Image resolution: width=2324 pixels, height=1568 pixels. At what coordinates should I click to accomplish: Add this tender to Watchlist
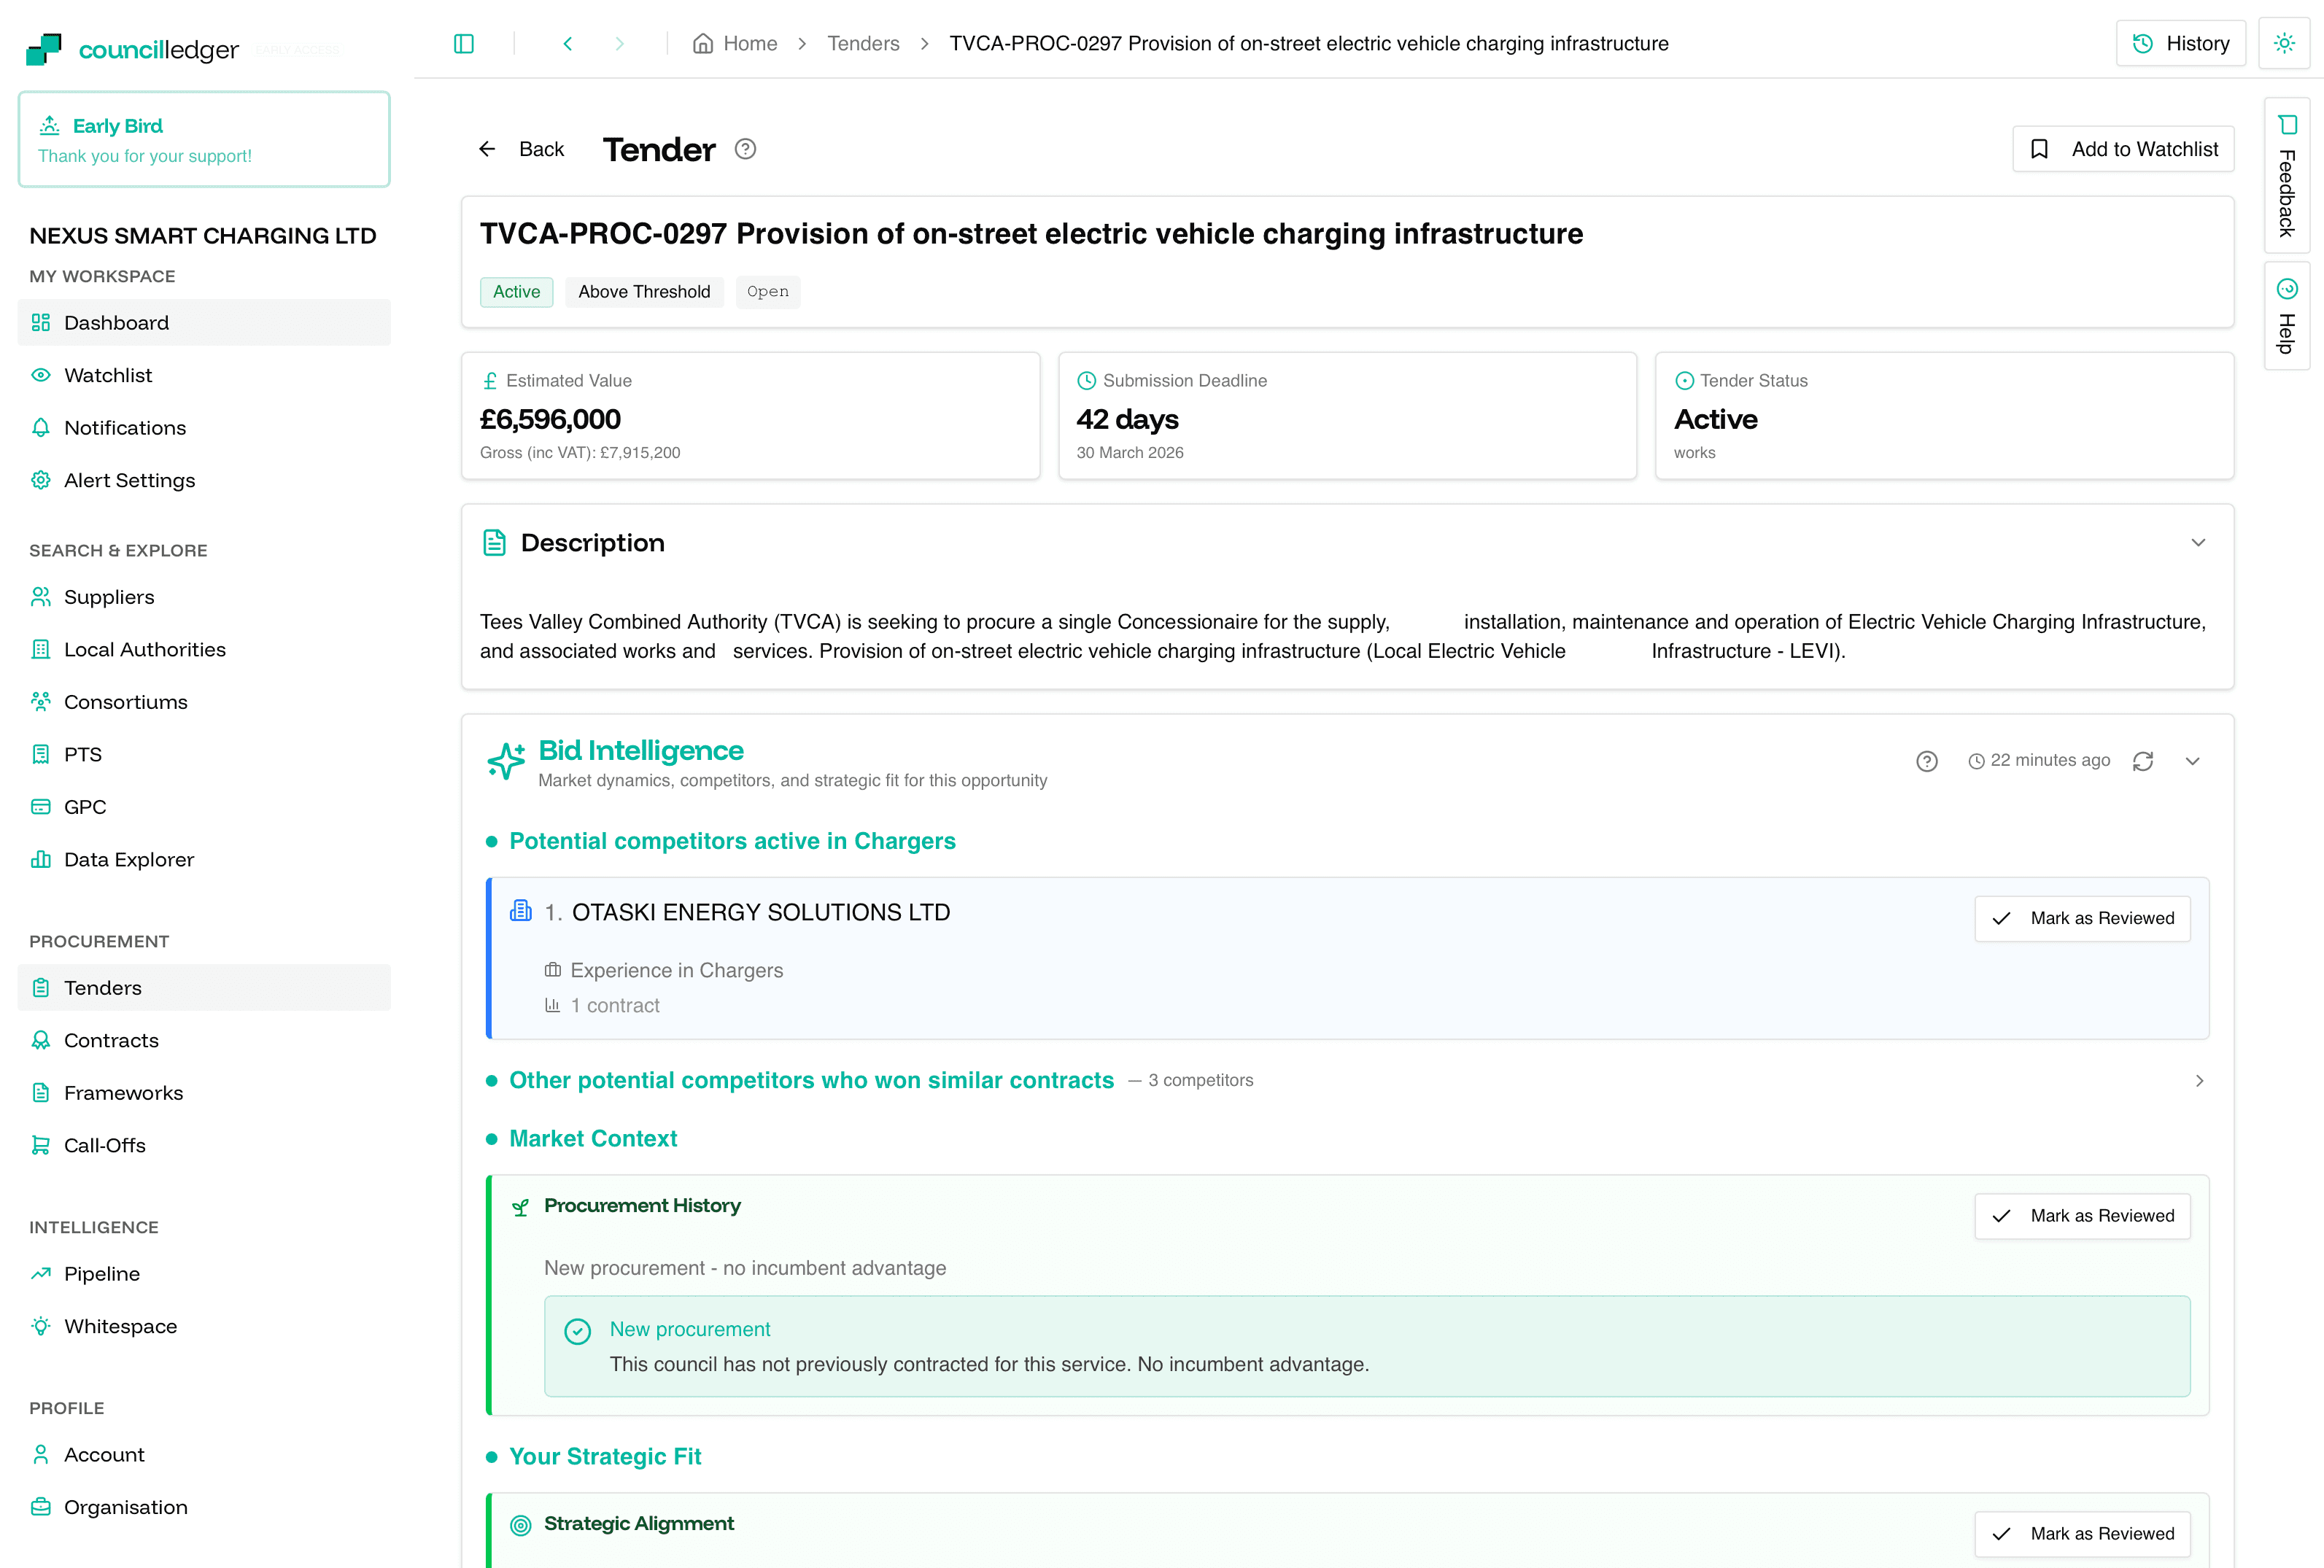(2123, 149)
